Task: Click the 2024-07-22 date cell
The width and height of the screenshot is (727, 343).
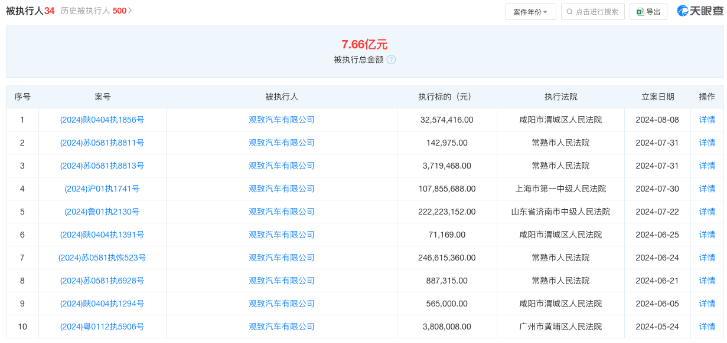Action: click(657, 212)
